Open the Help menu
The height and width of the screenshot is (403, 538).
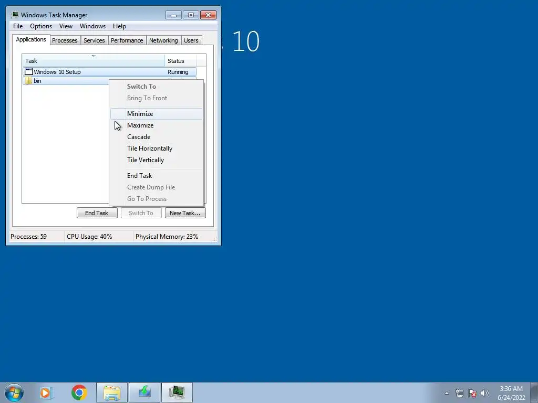click(x=119, y=26)
